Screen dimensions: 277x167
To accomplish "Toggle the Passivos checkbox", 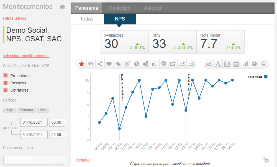I will click(5, 83).
